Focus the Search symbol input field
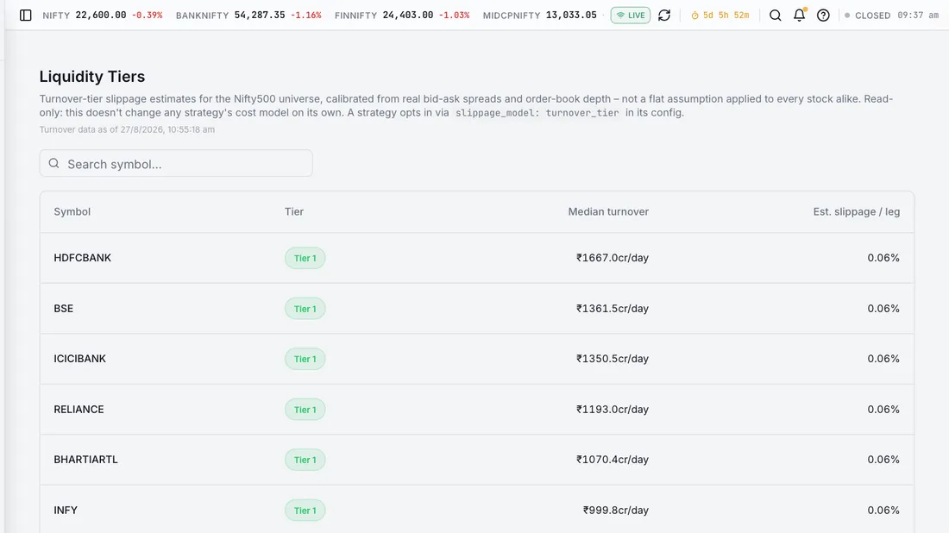Screen dimensions: 949x533 tap(176, 163)
